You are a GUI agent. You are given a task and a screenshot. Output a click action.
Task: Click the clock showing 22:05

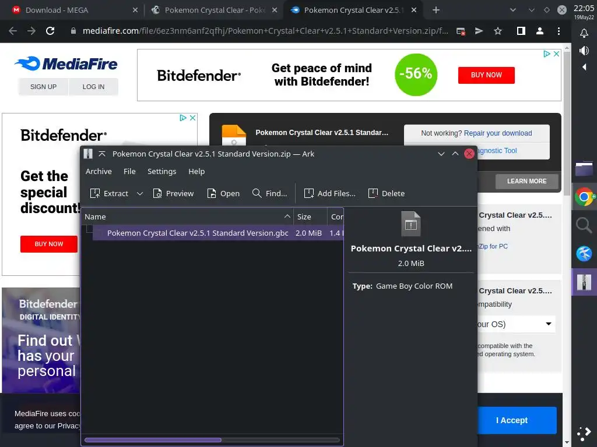[x=584, y=8]
